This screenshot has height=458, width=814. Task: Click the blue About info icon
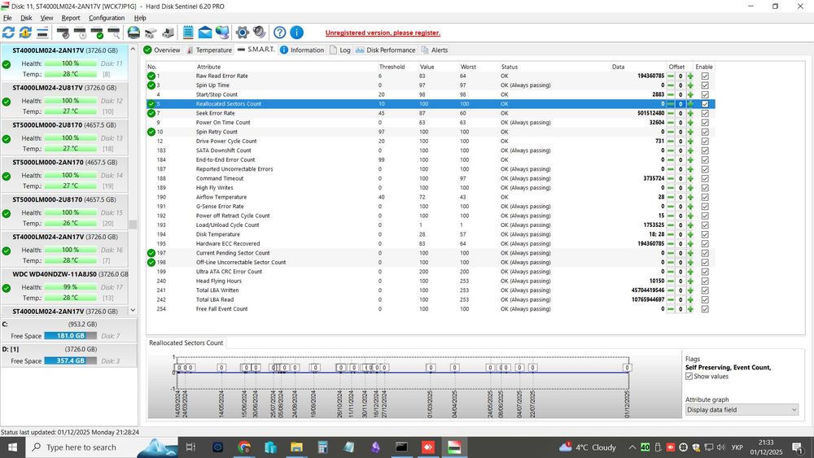pos(296,33)
